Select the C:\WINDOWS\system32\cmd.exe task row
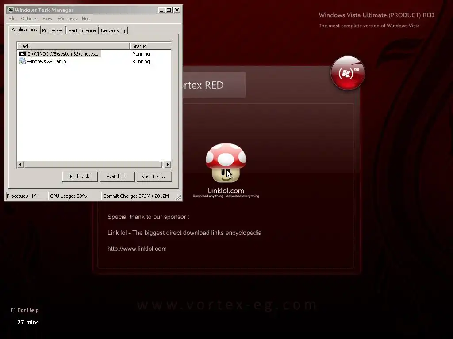Image resolution: width=453 pixels, height=339 pixels. pyautogui.click(x=94, y=54)
